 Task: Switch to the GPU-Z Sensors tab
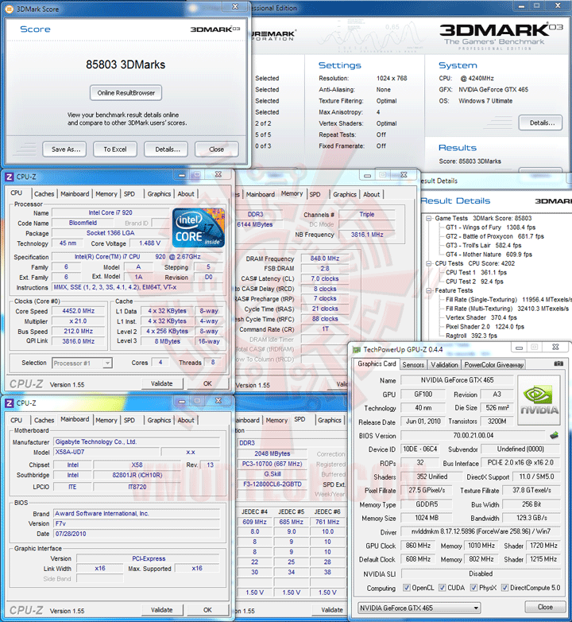(413, 364)
